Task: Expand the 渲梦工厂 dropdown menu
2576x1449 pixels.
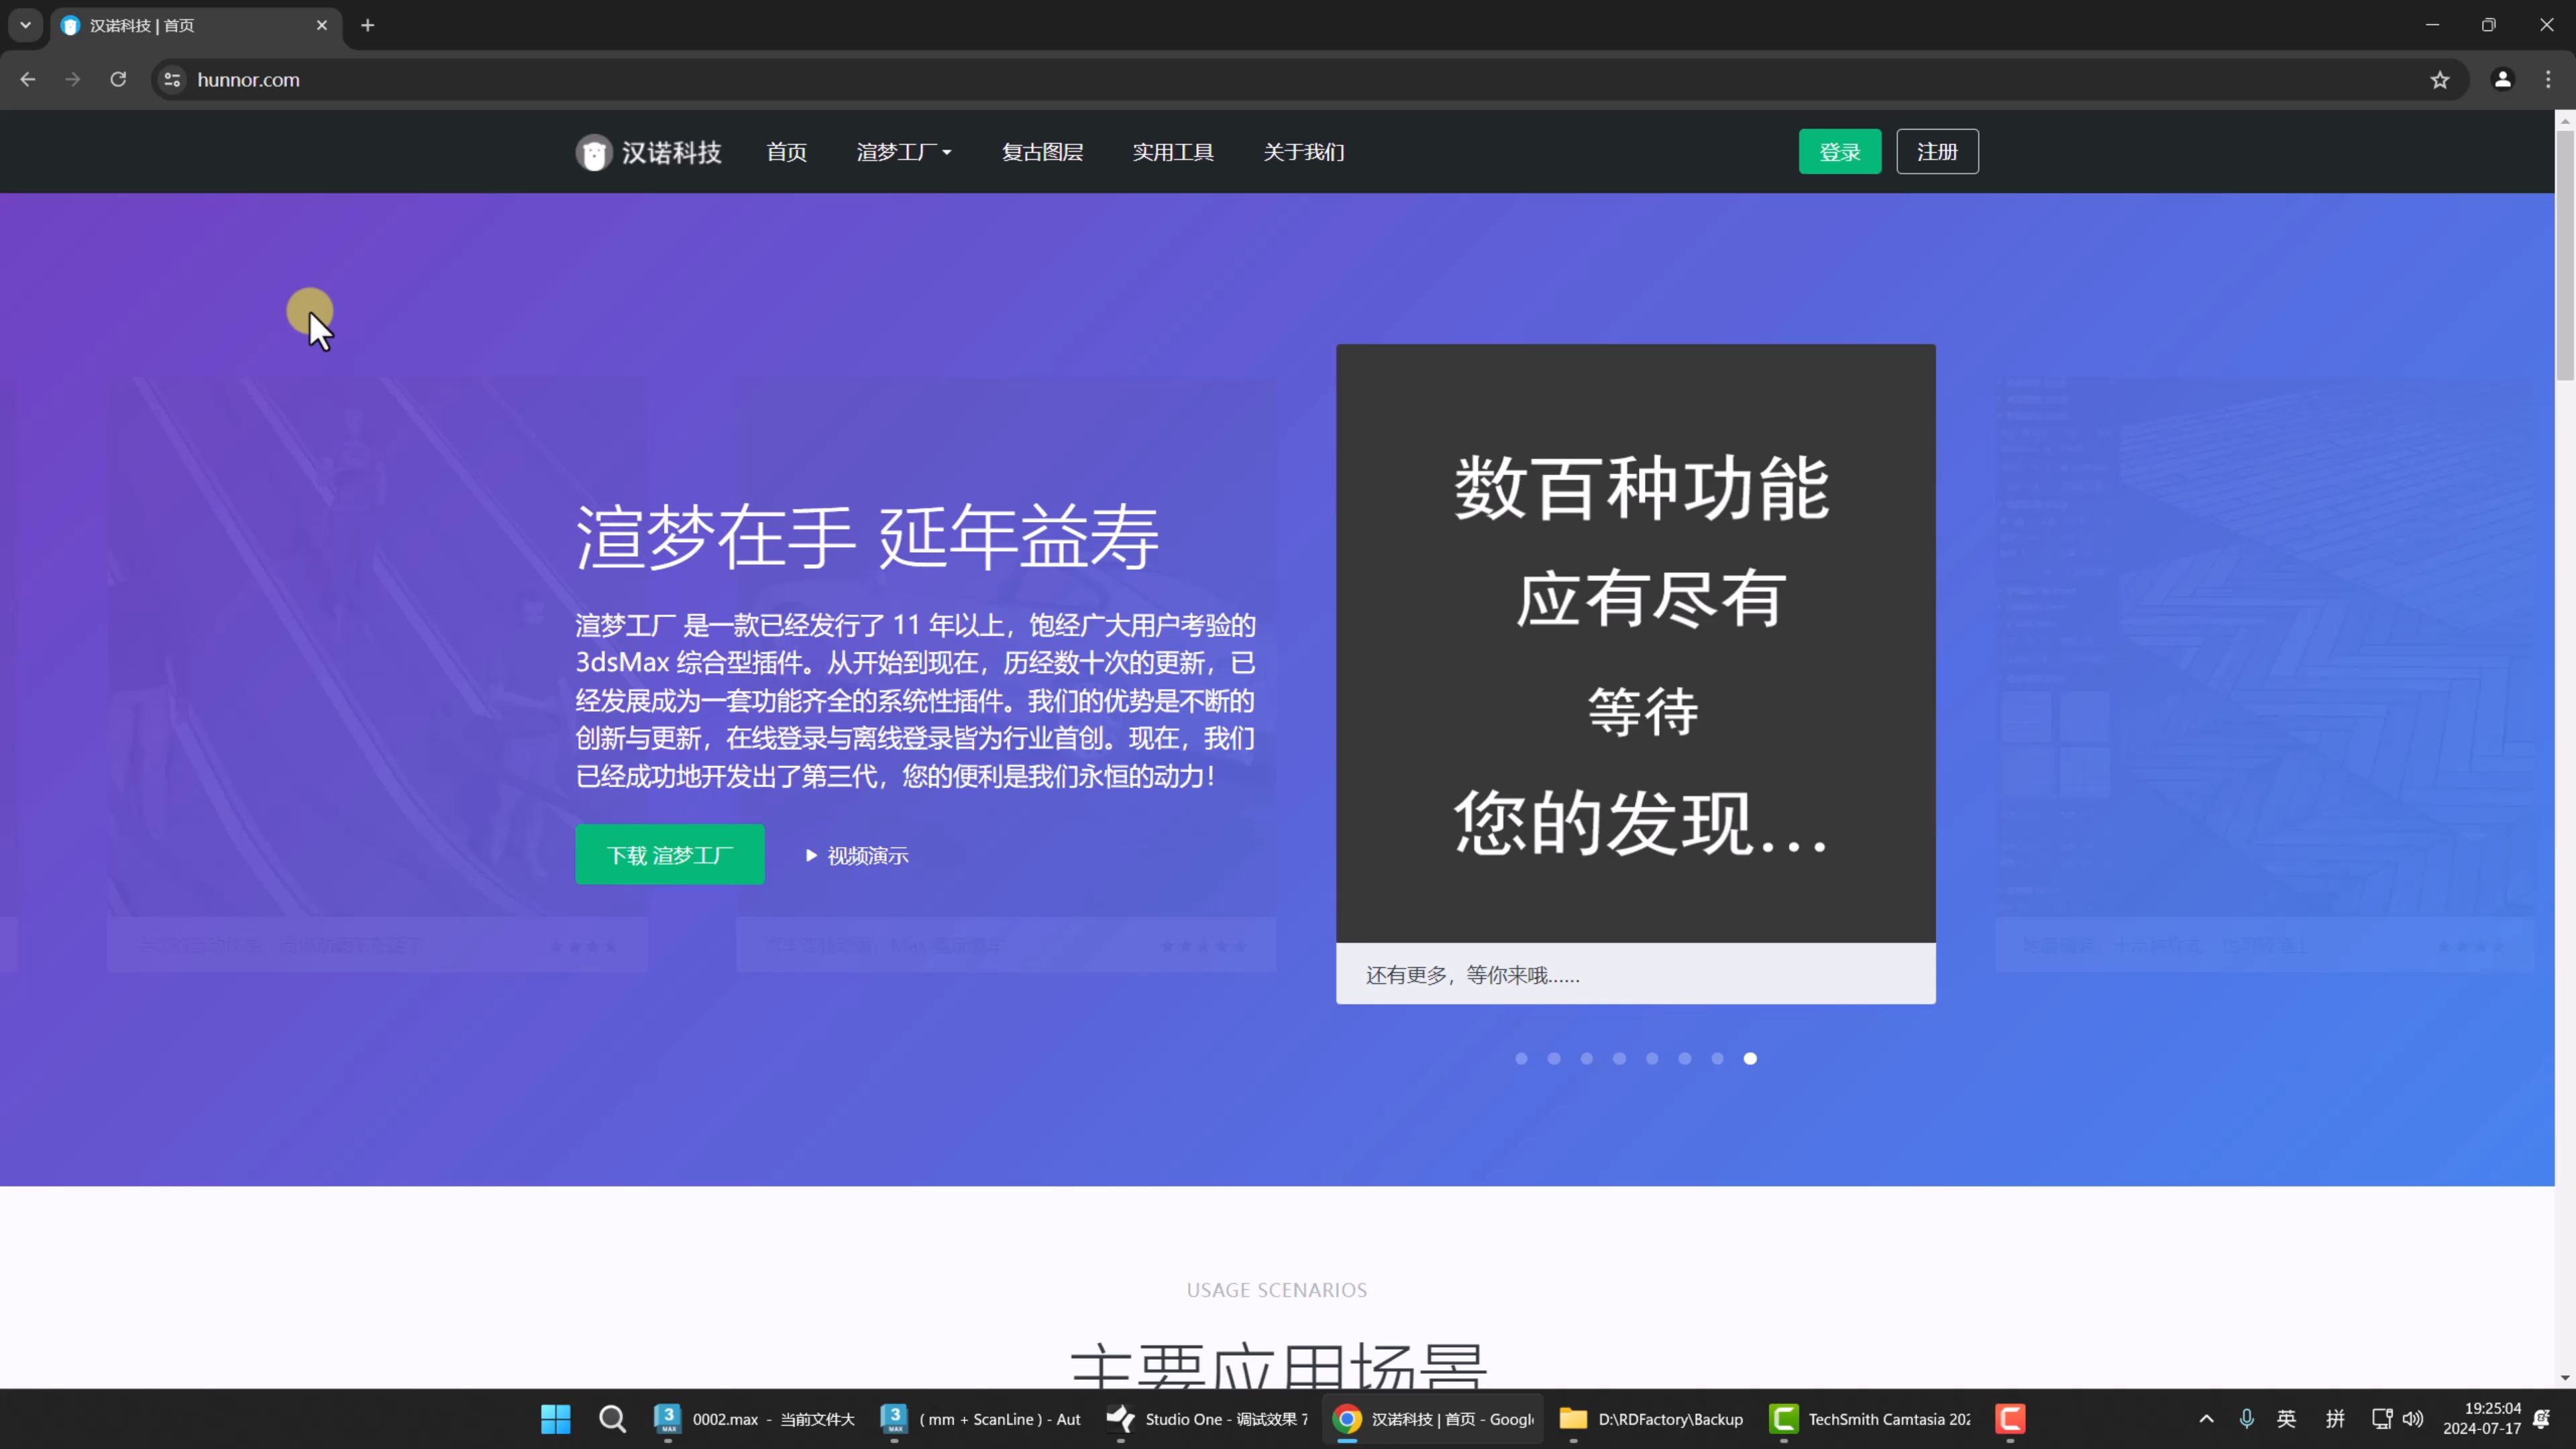Action: pos(904,152)
